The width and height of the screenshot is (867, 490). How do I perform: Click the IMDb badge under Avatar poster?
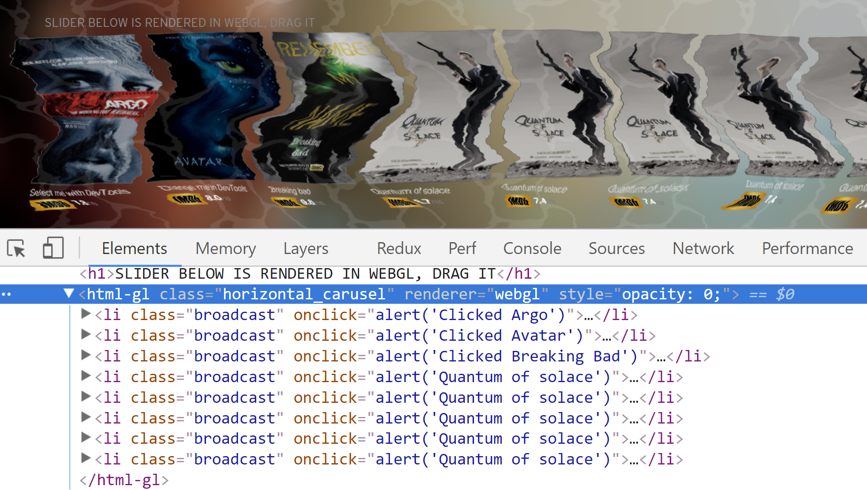point(187,199)
